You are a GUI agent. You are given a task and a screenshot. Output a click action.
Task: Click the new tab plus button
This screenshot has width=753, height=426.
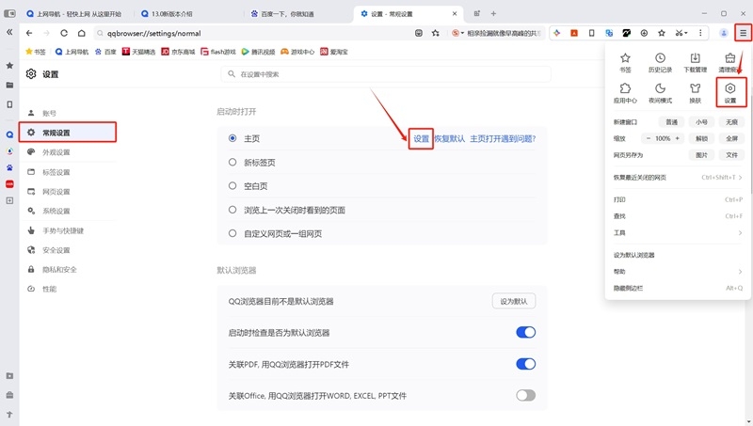pyautogui.click(x=493, y=13)
